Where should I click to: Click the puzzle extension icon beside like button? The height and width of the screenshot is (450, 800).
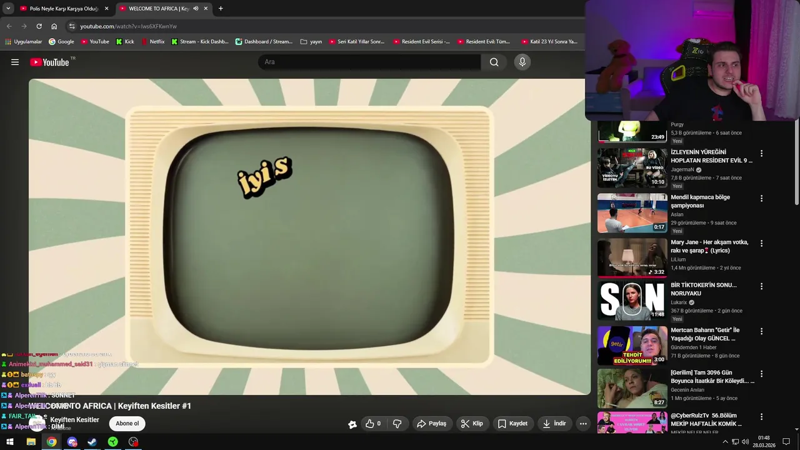coord(352,424)
